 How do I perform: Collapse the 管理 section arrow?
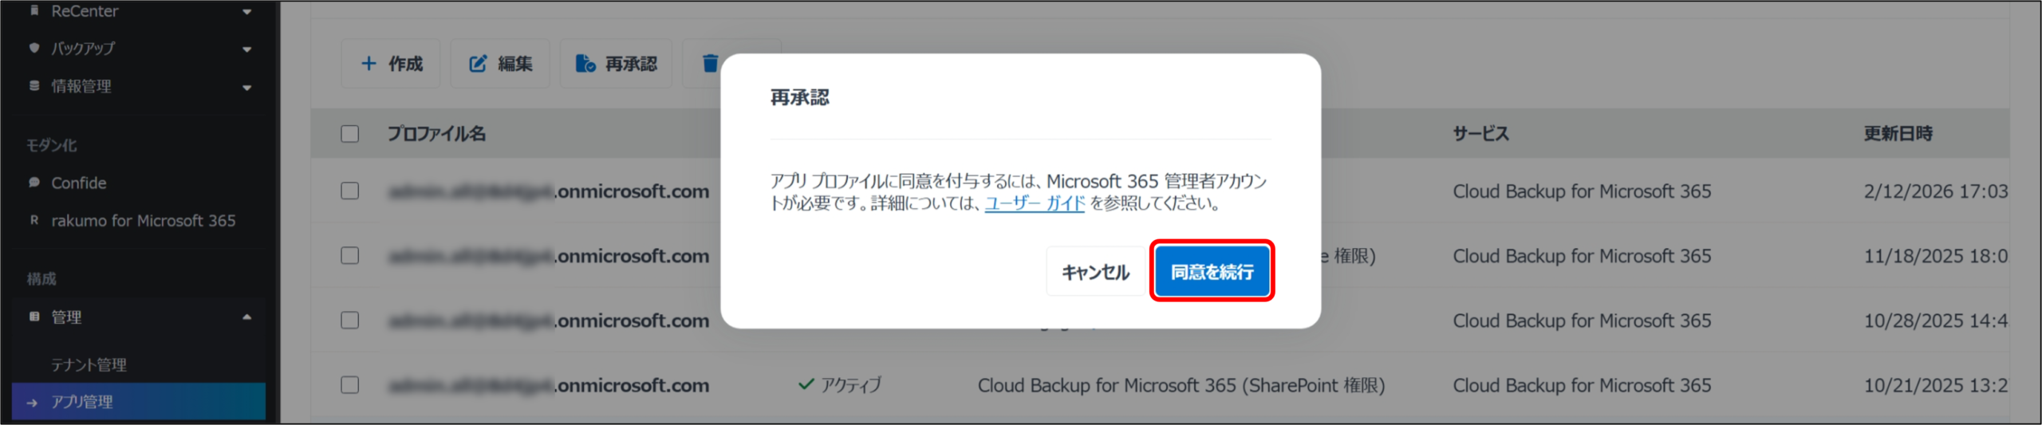[x=246, y=317]
